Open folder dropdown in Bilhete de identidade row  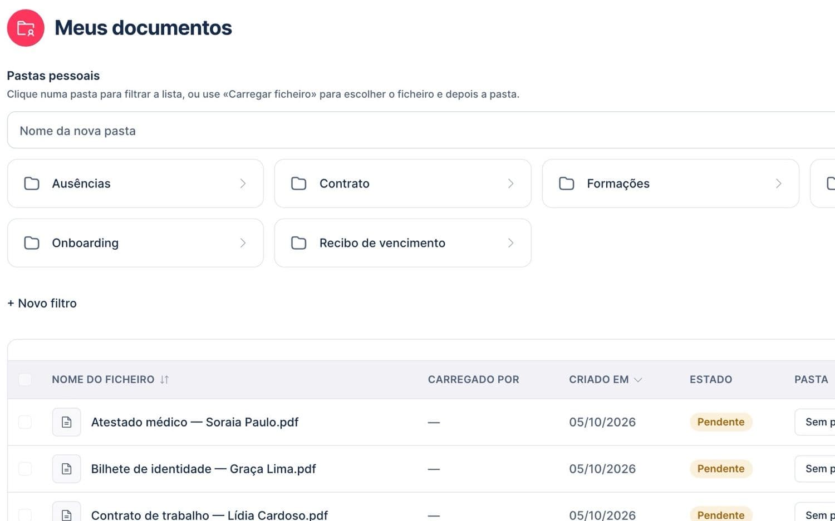coord(815,469)
